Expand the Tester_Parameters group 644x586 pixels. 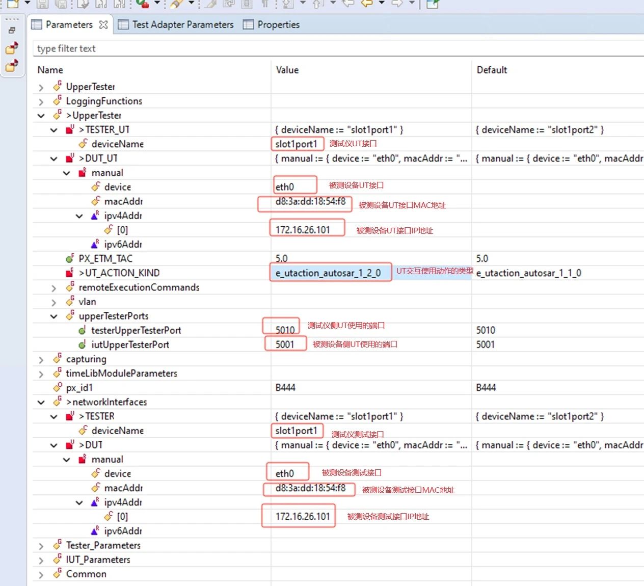(x=41, y=546)
